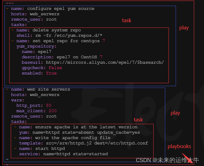The height and width of the screenshot is (166, 204).
Task: Select the 'max_client: 200' variable
Action: coord(36,111)
